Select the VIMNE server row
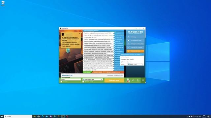This screenshot has width=211, height=118. pyautogui.click(x=99, y=66)
